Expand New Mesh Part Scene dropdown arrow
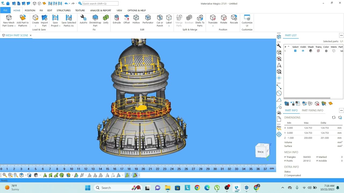This screenshot has width=344, height=193. click(15, 26)
